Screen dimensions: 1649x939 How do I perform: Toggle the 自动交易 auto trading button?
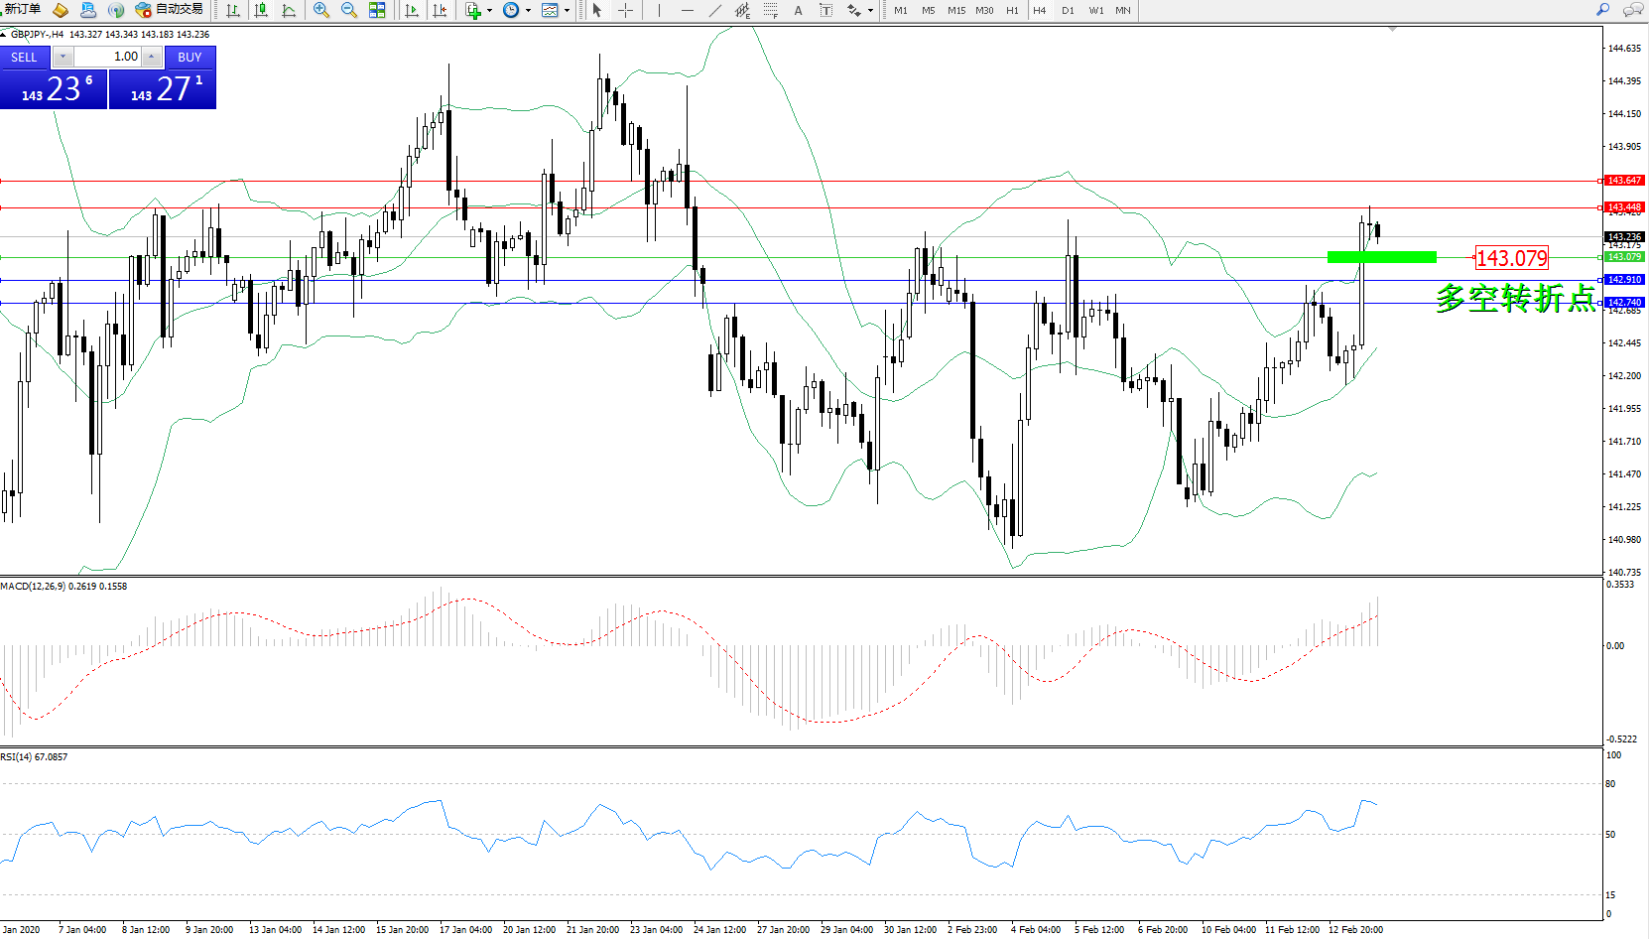pyautogui.click(x=169, y=10)
